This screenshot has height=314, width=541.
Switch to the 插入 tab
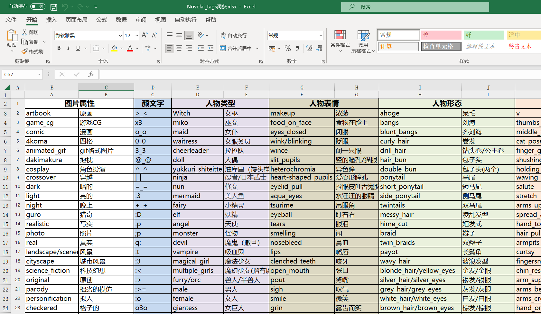click(x=51, y=20)
